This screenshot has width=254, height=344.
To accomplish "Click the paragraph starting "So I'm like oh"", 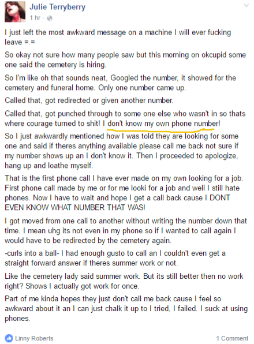I will coord(121,83).
